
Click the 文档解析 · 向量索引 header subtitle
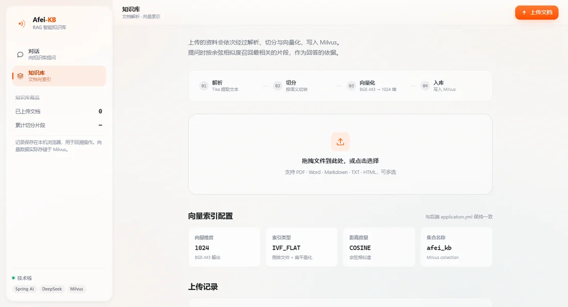click(141, 17)
